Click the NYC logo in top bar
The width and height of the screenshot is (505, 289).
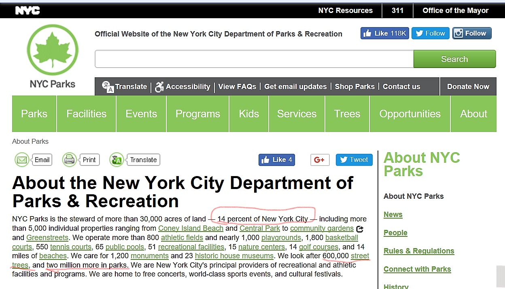28,11
